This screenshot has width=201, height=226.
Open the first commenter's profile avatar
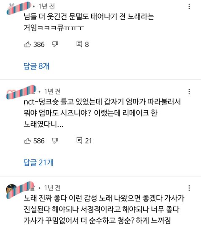(12, 8)
